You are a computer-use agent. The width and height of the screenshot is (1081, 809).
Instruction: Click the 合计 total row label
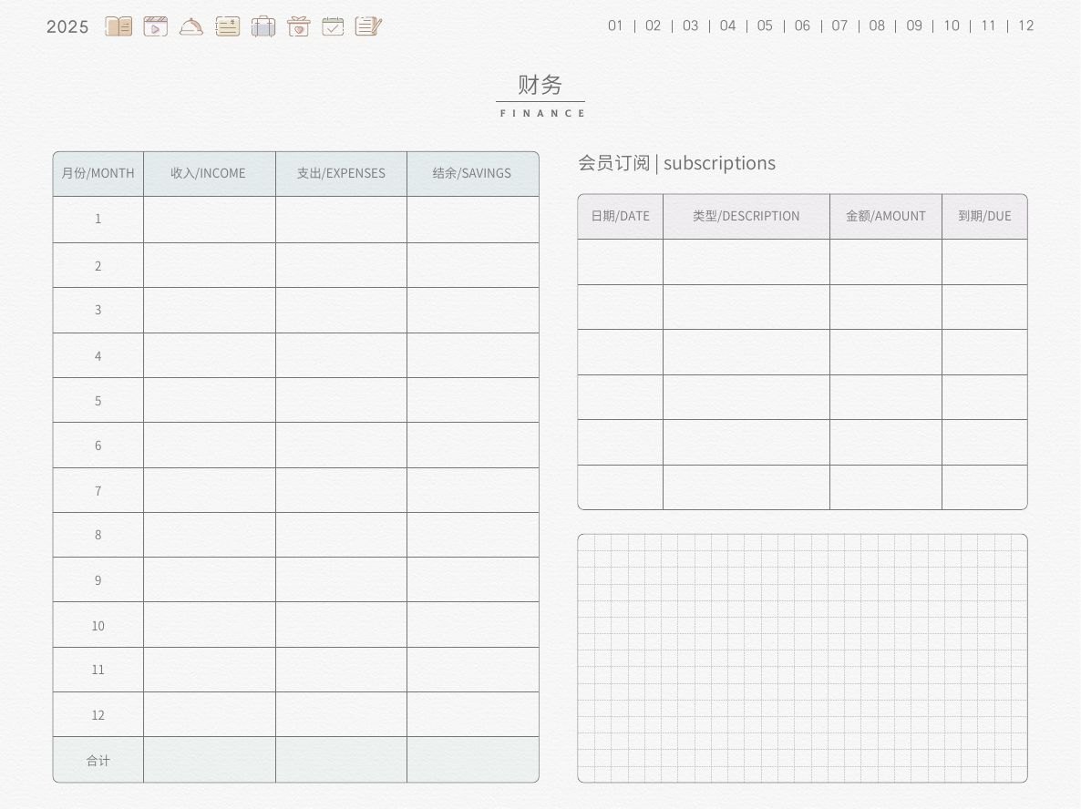(x=98, y=760)
